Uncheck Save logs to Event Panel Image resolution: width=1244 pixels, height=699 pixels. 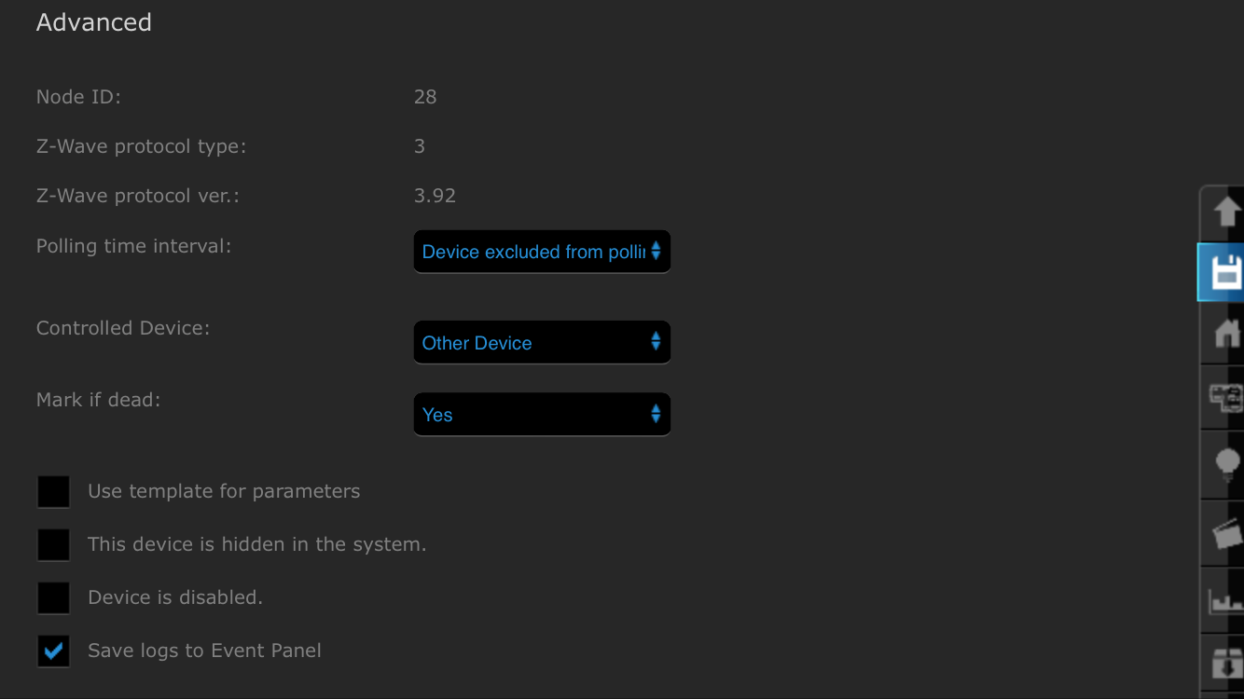click(x=53, y=651)
